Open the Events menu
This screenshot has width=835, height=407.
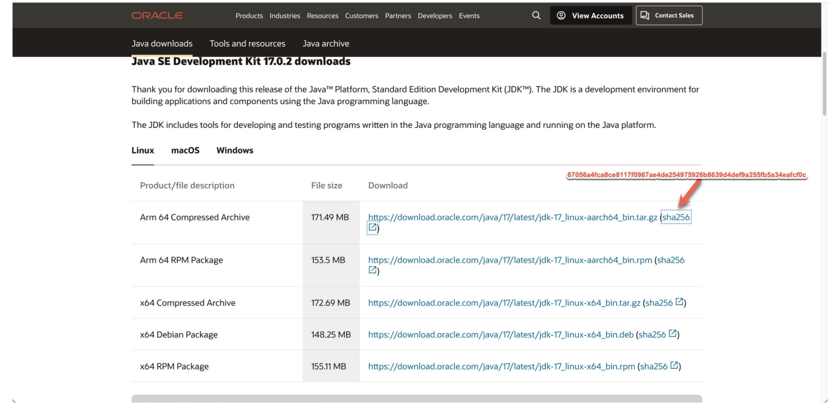tap(469, 16)
